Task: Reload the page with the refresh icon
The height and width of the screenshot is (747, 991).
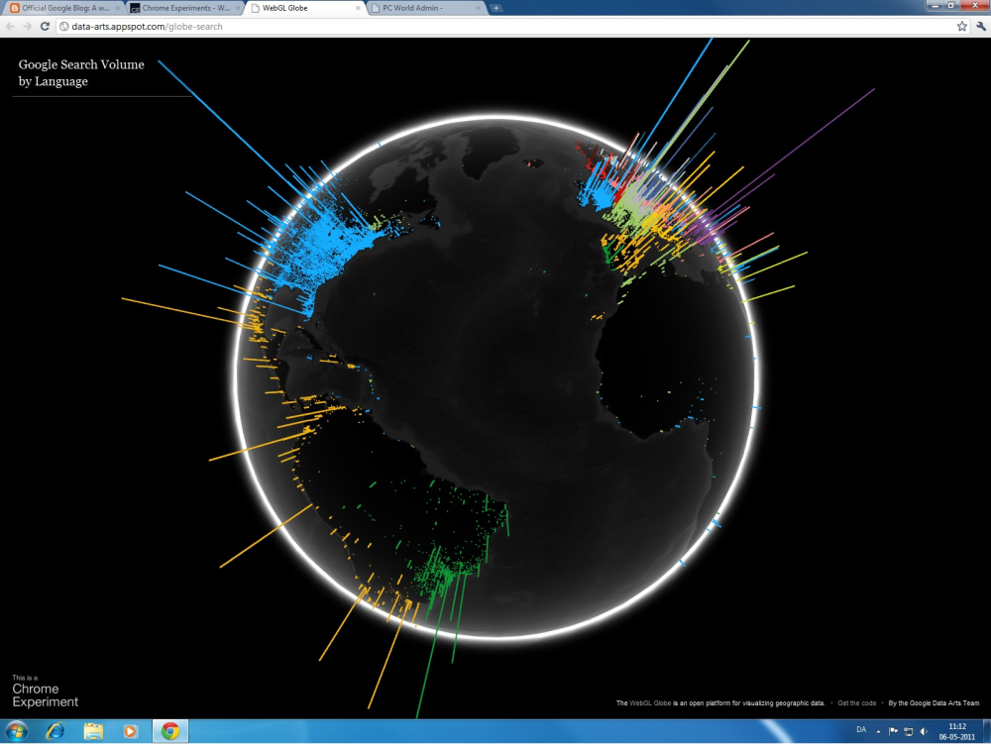Action: (45, 27)
